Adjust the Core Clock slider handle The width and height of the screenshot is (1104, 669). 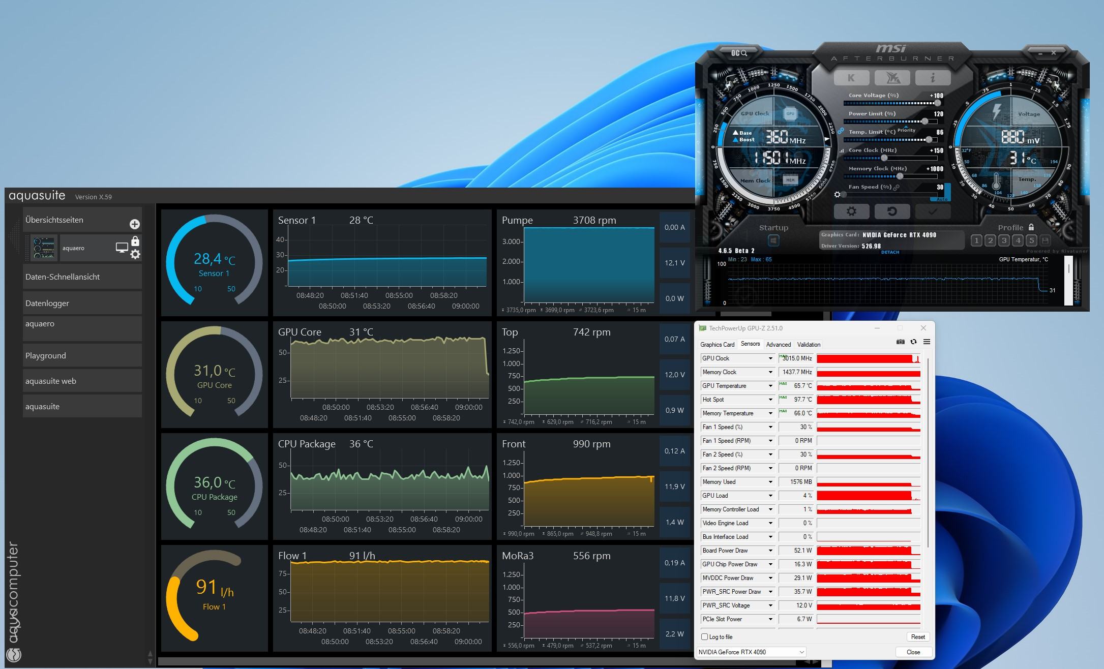[x=884, y=158]
